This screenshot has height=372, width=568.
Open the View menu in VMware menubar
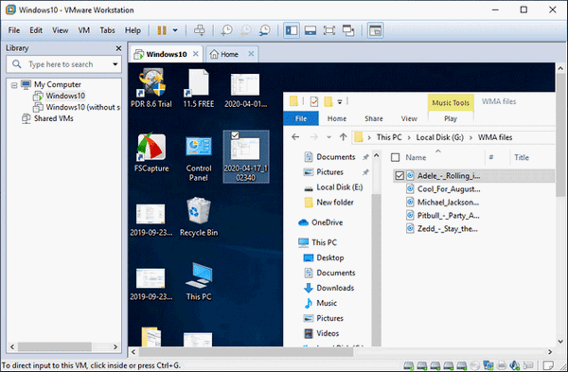click(x=61, y=30)
